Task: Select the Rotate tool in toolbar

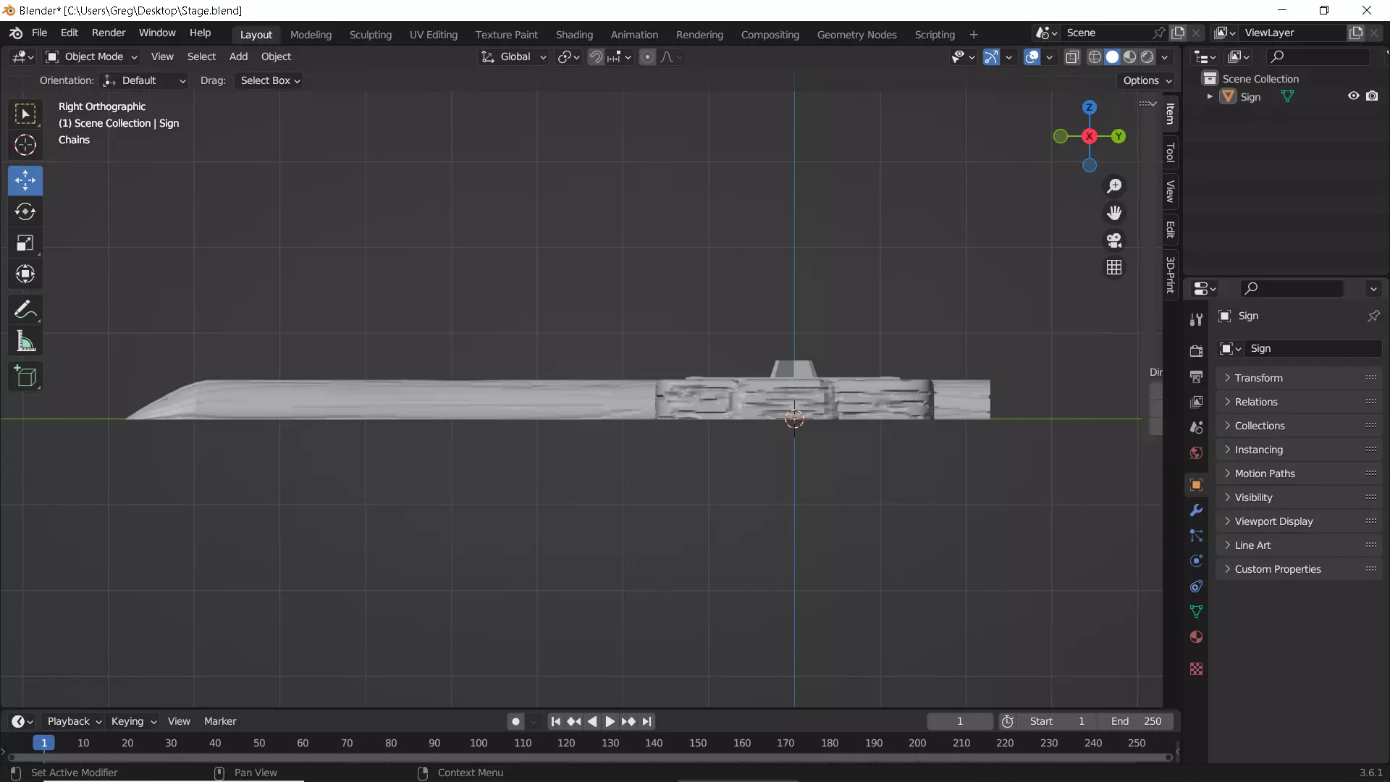Action: pyautogui.click(x=25, y=211)
